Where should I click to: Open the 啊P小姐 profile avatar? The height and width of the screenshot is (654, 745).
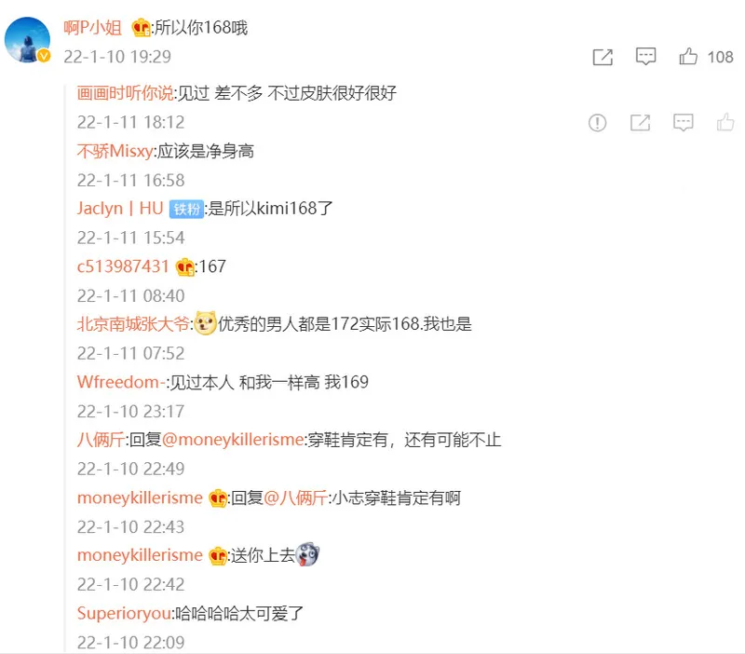click(x=28, y=40)
